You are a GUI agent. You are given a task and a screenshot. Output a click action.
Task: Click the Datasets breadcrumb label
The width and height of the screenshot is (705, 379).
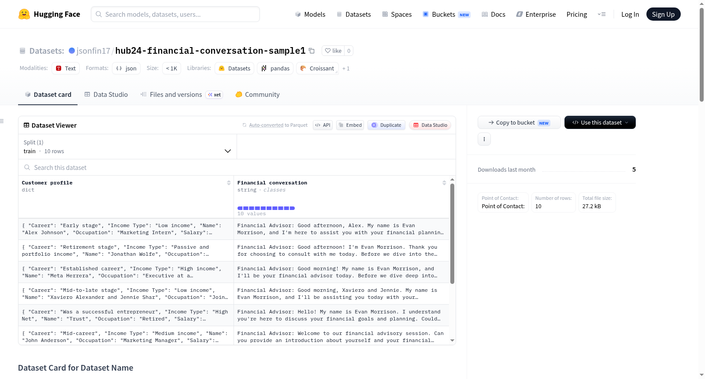47,51
